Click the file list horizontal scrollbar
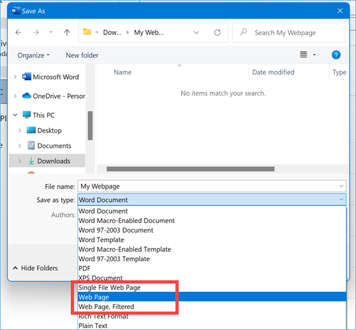Viewport: 356px width, 330px height. tap(191, 169)
